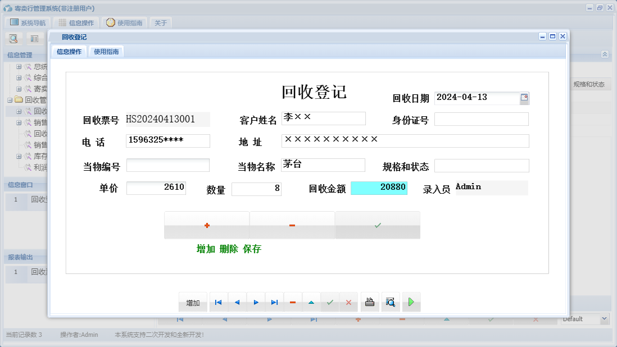The width and height of the screenshot is (617, 347).
Task: Save the entry with the 保存 button
Action: coord(377,225)
